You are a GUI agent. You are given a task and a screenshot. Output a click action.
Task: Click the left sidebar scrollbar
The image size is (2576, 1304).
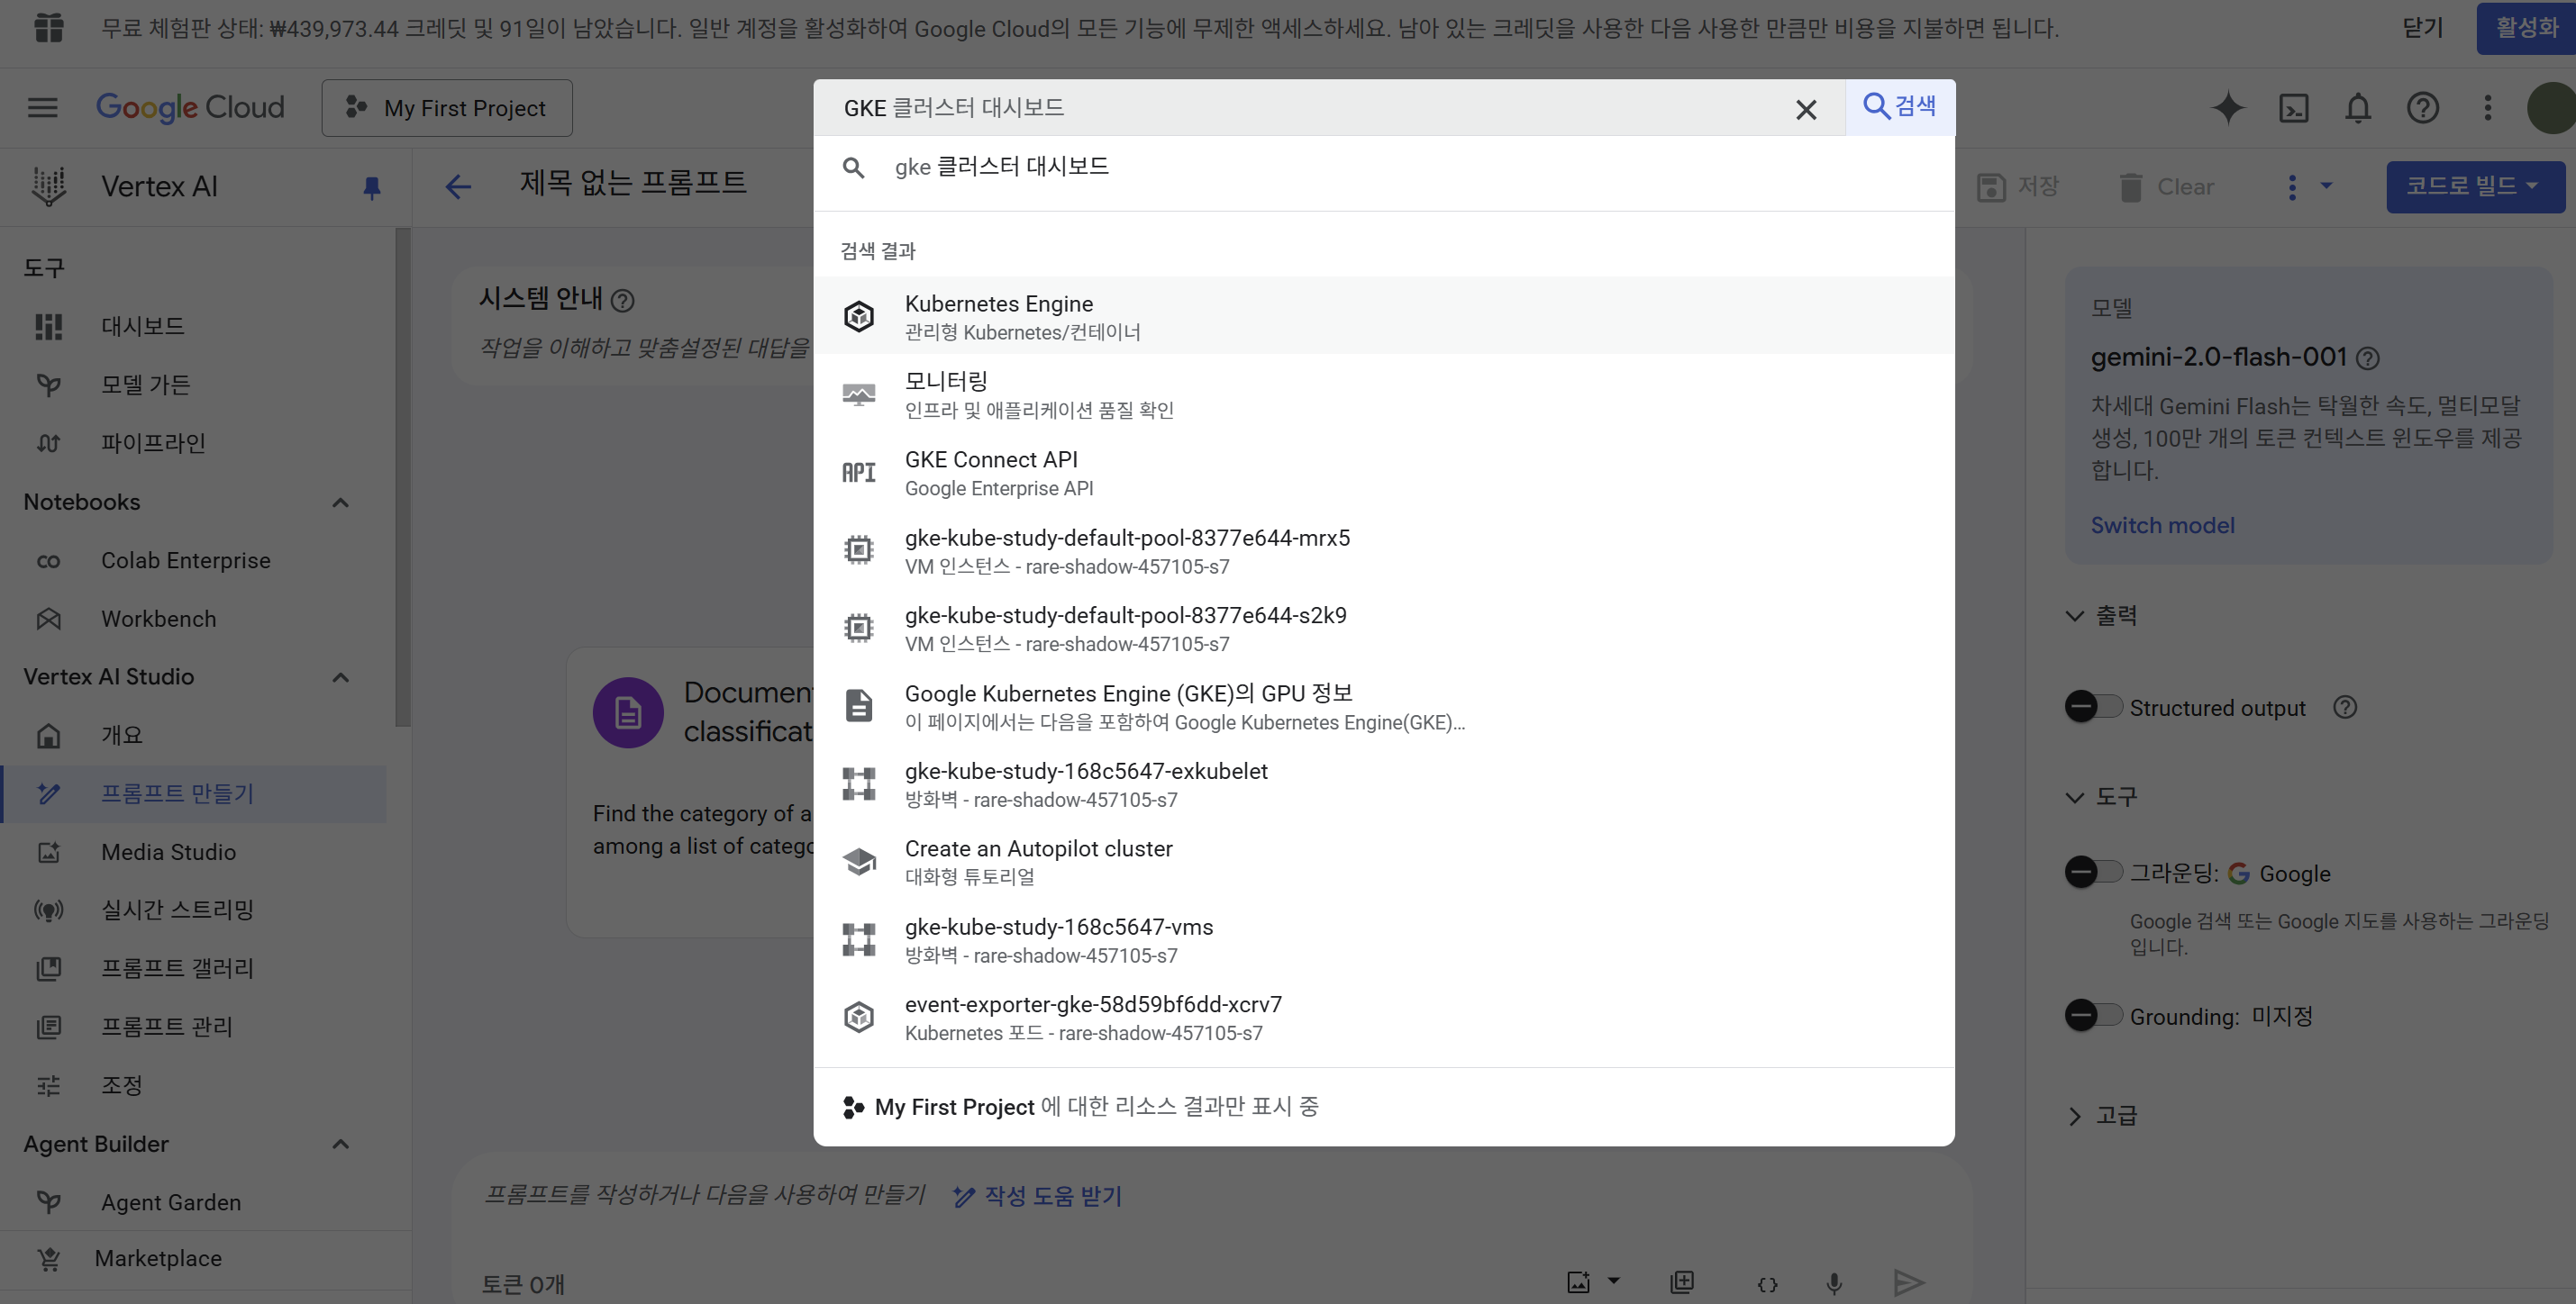click(402, 477)
